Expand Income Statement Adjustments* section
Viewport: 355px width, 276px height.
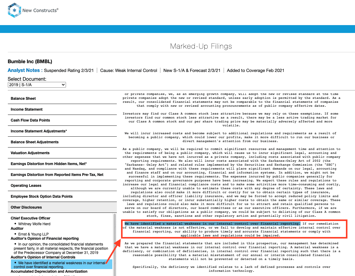(62, 131)
